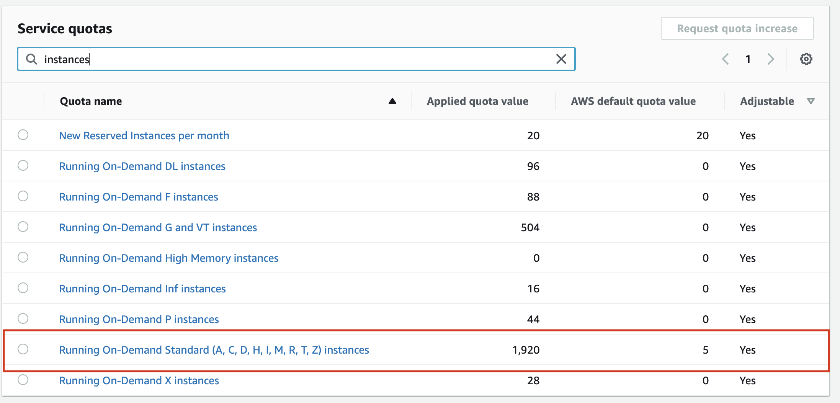
Task: Open Running On-Demand Inf instances link
Action: 142,289
